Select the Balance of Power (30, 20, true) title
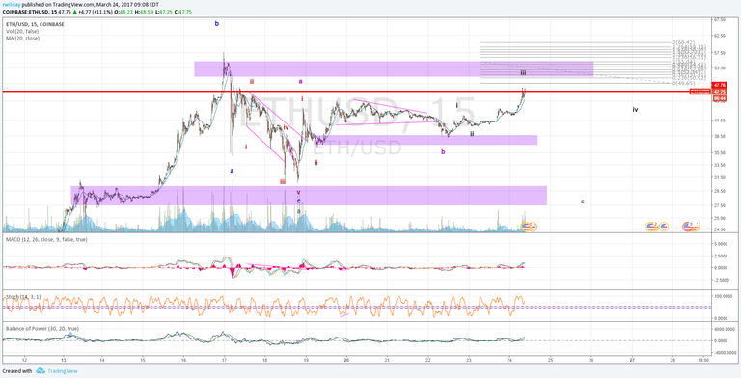 coord(42,328)
